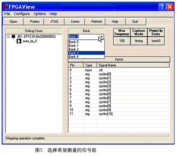The height and width of the screenshot is (156, 177).
Task: Open the File menu
Action: (7, 14)
